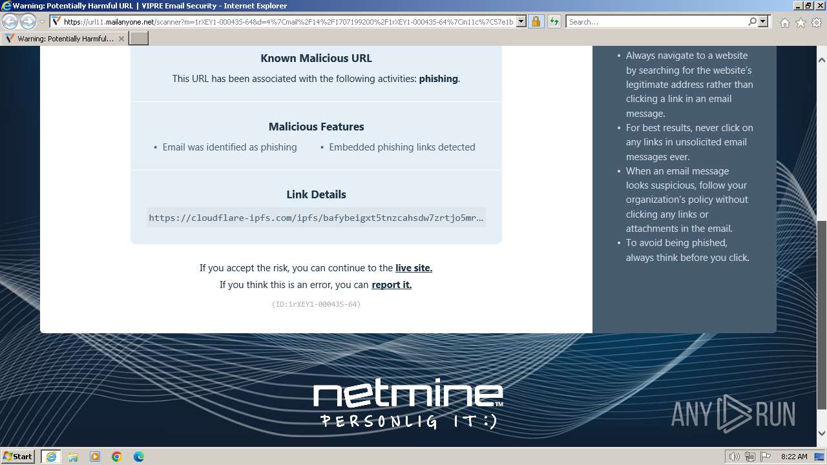
Task: Click the Show desktop button
Action: coord(820,457)
